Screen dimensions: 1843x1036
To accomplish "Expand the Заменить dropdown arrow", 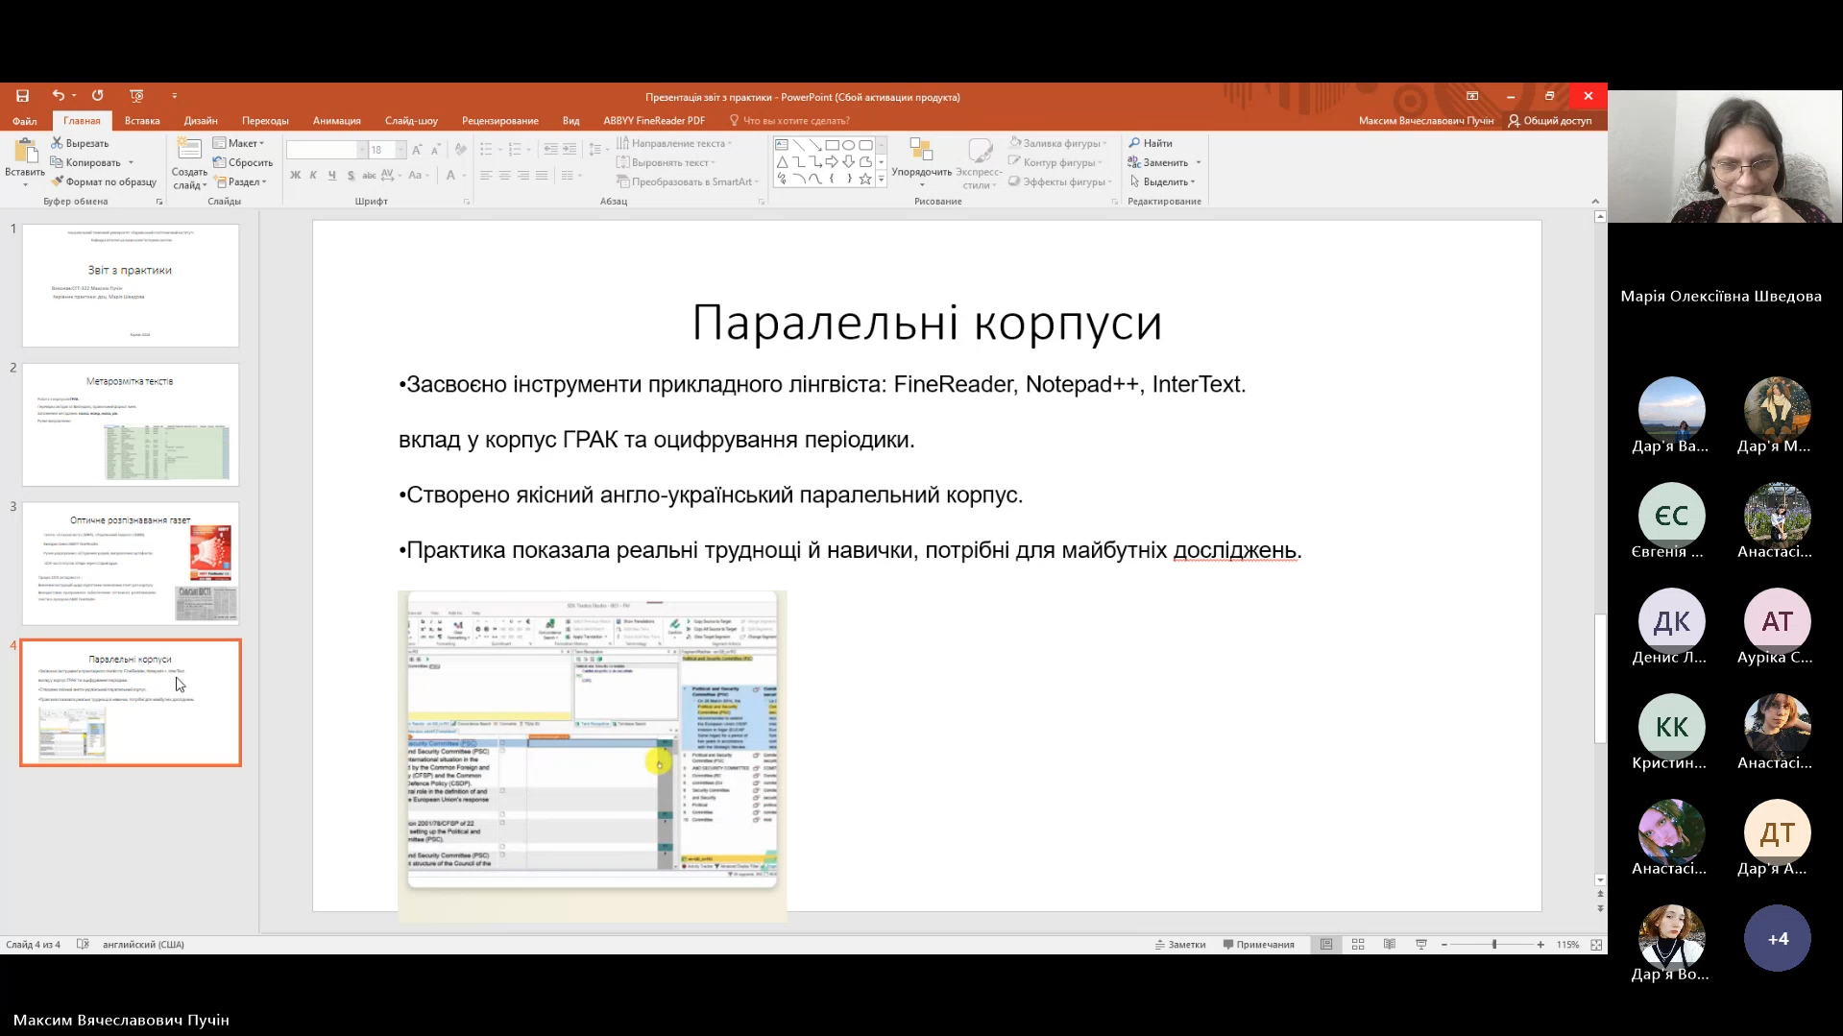I will [x=1199, y=162].
